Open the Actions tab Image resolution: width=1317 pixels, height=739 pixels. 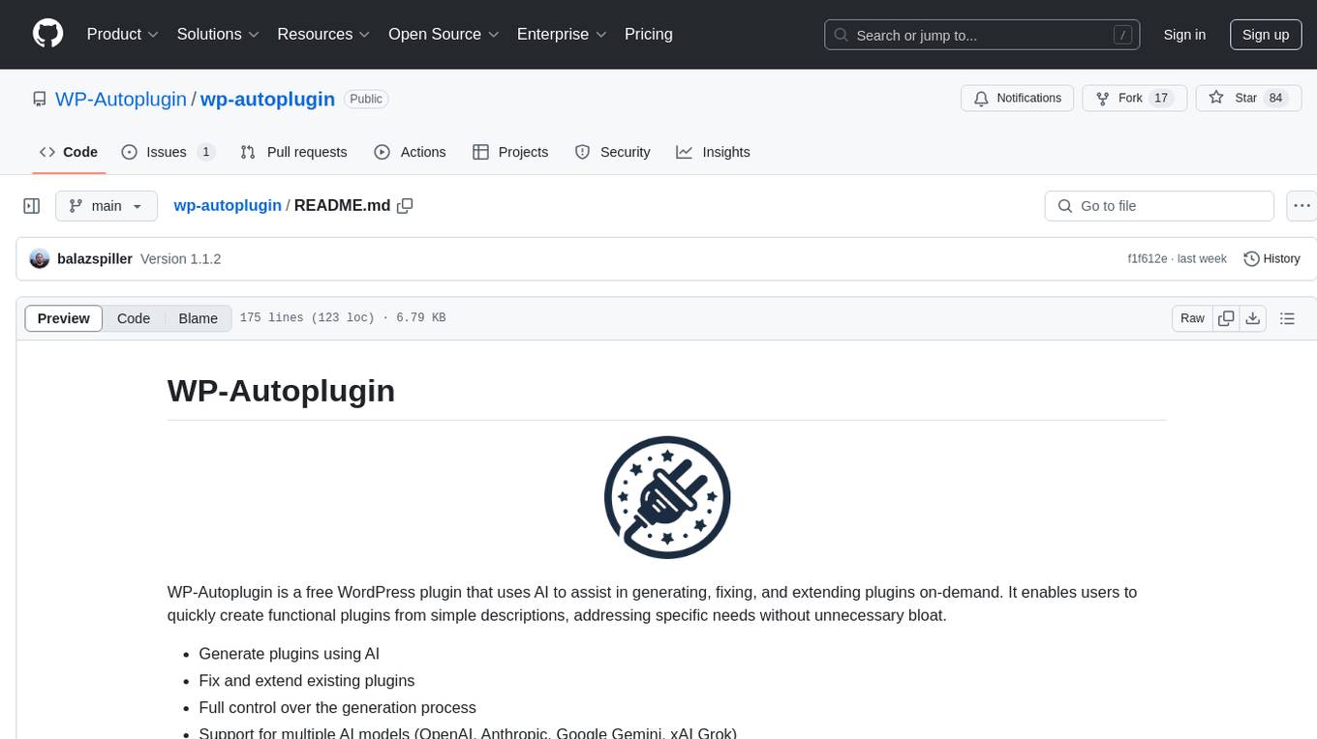pos(410,152)
